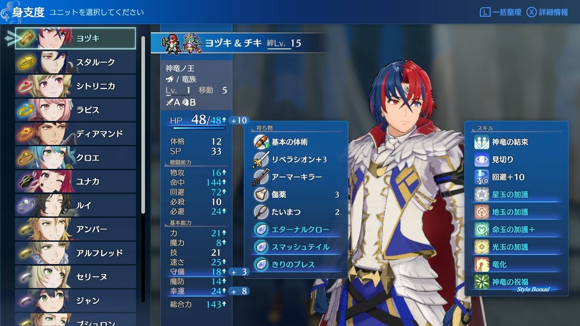Click the 神竜の結束 skill icon
This screenshot has height=326, width=580.
point(482,142)
